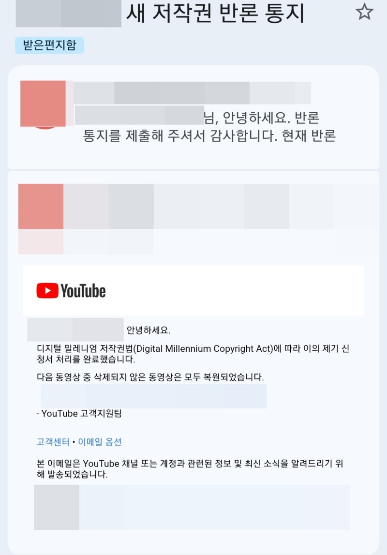This screenshot has width=387, height=555.
Task: Open the 이메일 옵션 link
Action: pyautogui.click(x=100, y=442)
